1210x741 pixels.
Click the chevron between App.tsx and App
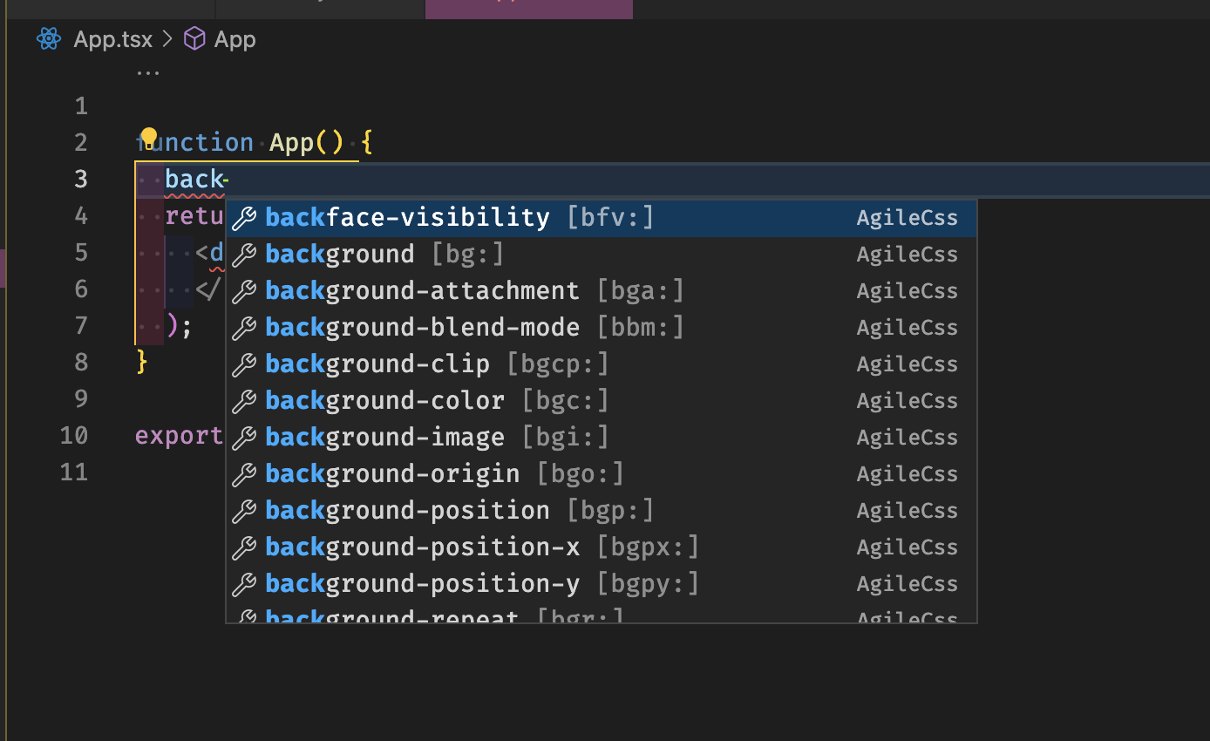point(166,38)
